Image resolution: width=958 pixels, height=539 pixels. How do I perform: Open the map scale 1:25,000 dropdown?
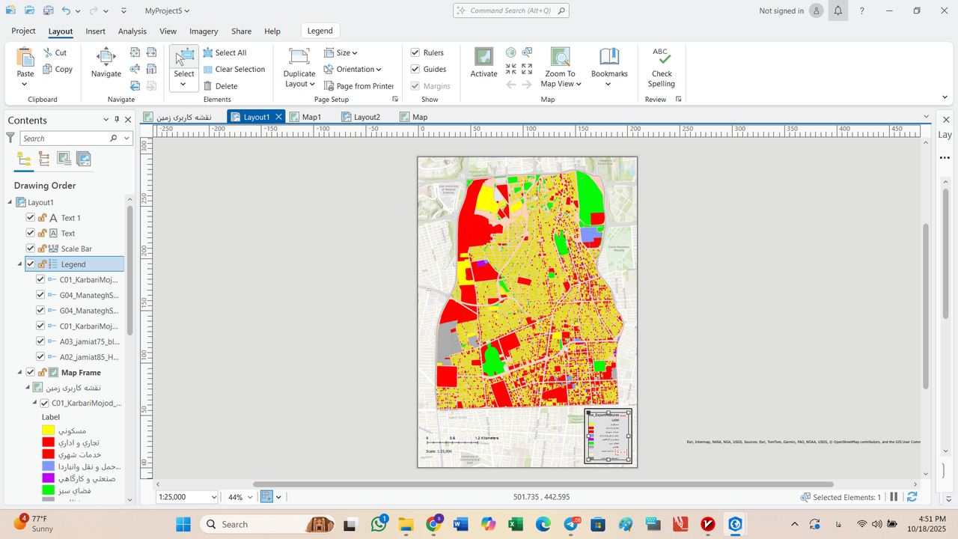214,497
